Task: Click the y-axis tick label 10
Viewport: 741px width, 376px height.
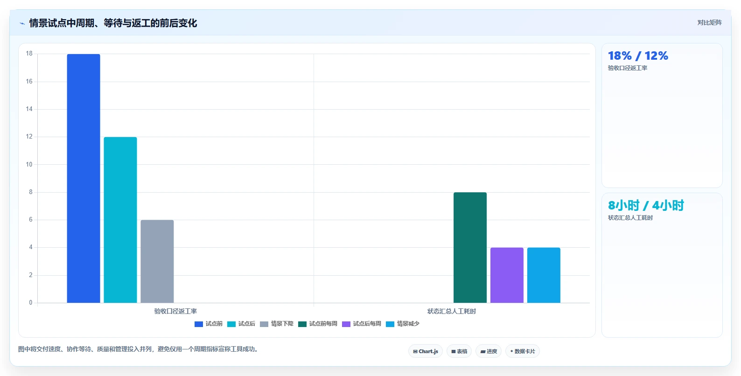Action: 29,164
